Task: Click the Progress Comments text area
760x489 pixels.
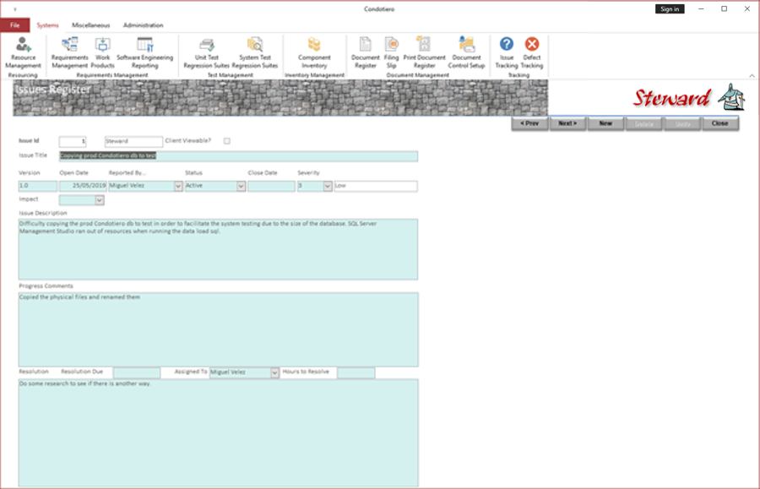Action: (x=218, y=329)
